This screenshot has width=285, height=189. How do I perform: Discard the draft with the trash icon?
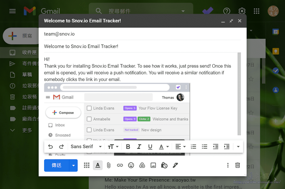[237, 165]
